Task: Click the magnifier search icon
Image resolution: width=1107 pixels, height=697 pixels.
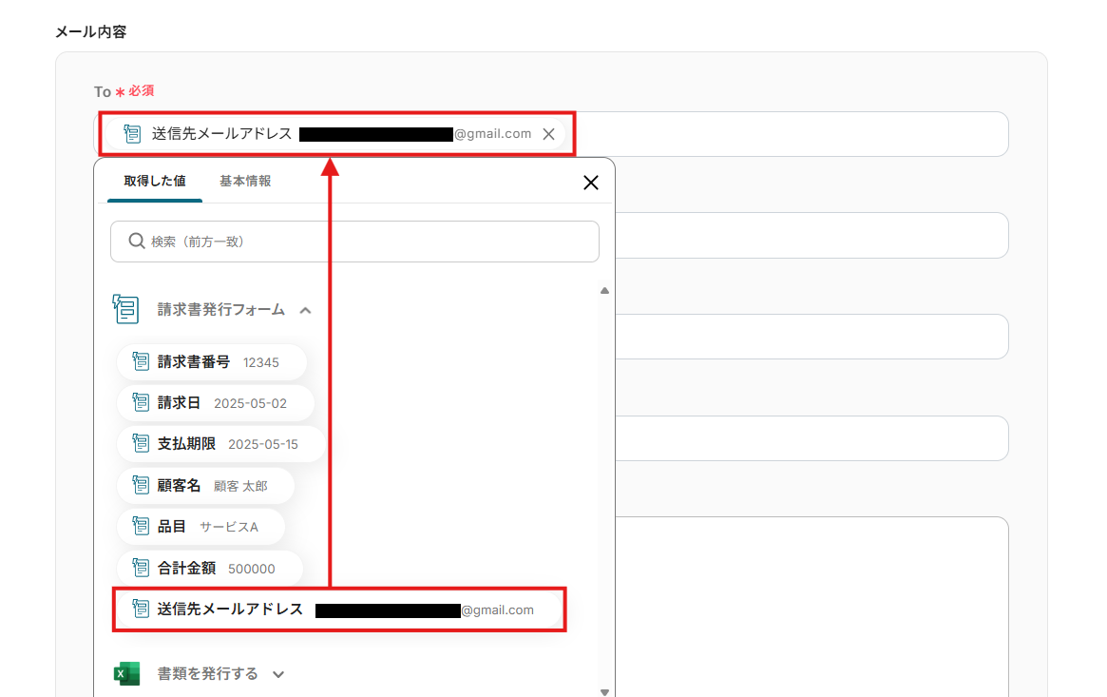Action: tap(136, 242)
